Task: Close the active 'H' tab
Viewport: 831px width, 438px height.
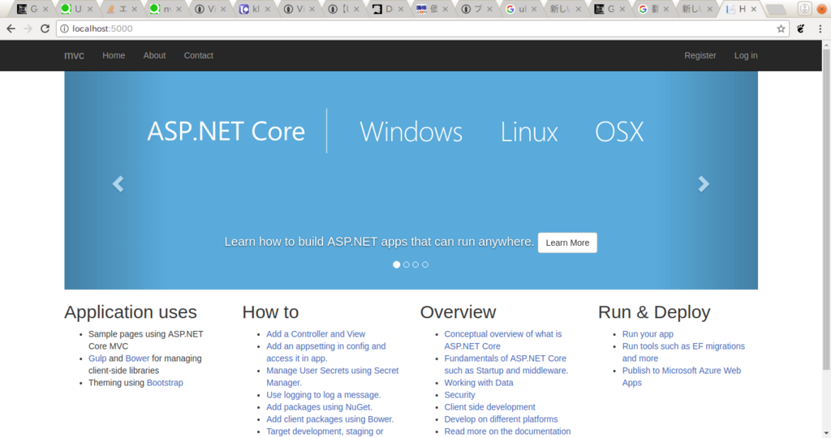Action: pos(753,9)
